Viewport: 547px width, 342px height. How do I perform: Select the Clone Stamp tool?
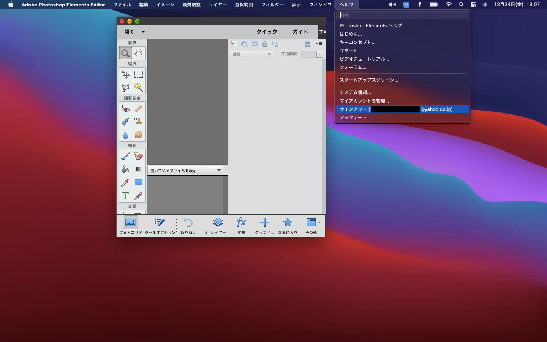[139, 122]
